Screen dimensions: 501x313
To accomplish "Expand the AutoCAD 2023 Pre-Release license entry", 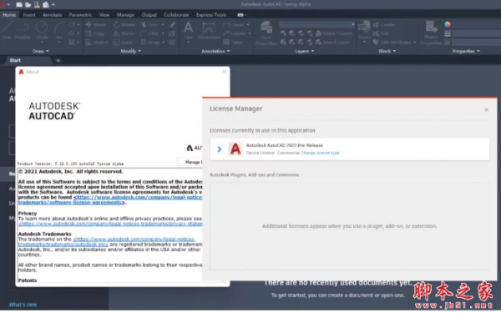I will coord(219,149).
